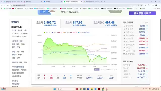Image resolution: width=161 pixels, height=91 pixels.
Task: Open the 564 falling stocks count
Action: click(64, 78)
